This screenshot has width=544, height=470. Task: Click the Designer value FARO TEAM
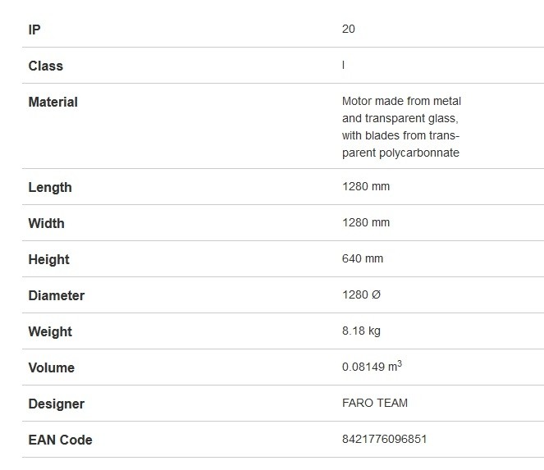[x=375, y=403]
